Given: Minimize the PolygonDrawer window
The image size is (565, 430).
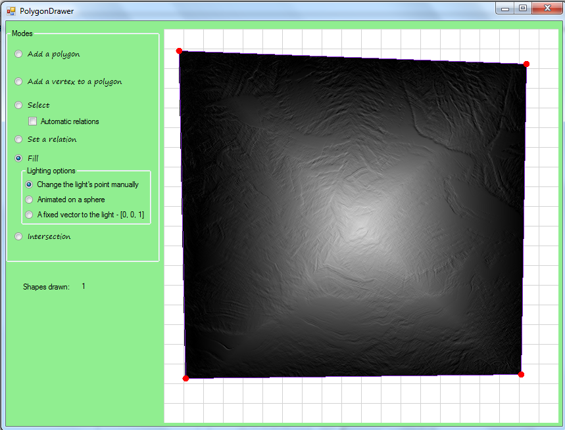Looking at the screenshot, I should (x=505, y=9).
